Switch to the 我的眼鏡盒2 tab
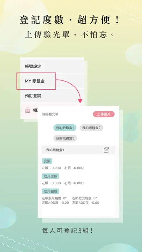Viewport: 142px width, 252px height. pyautogui.click(x=91, y=128)
